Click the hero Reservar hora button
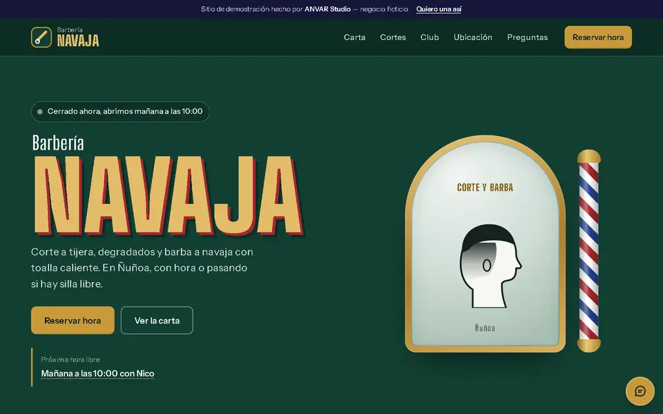Image resolution: width=663 pixels, height=414 pixels. point(73,320)
